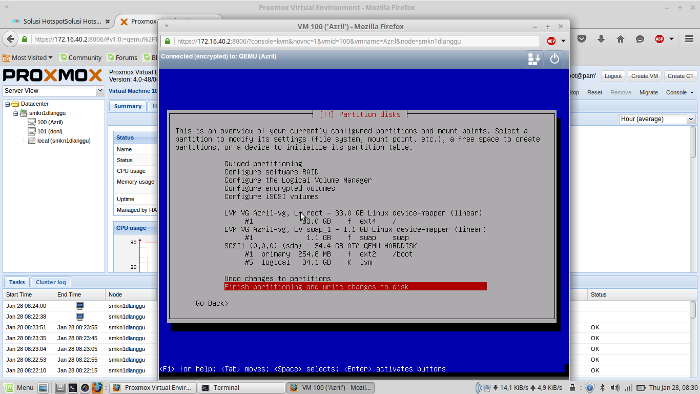The height and width of the screenshot is (394, 700).
Task: Click the Firefox Home icon
Action: click(621, 39)
